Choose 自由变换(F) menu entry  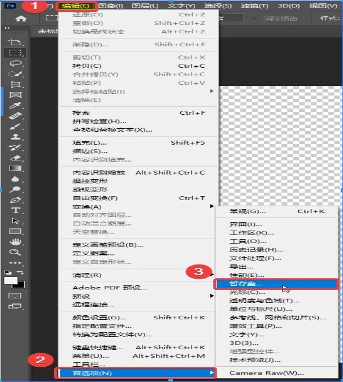(138, 198)
